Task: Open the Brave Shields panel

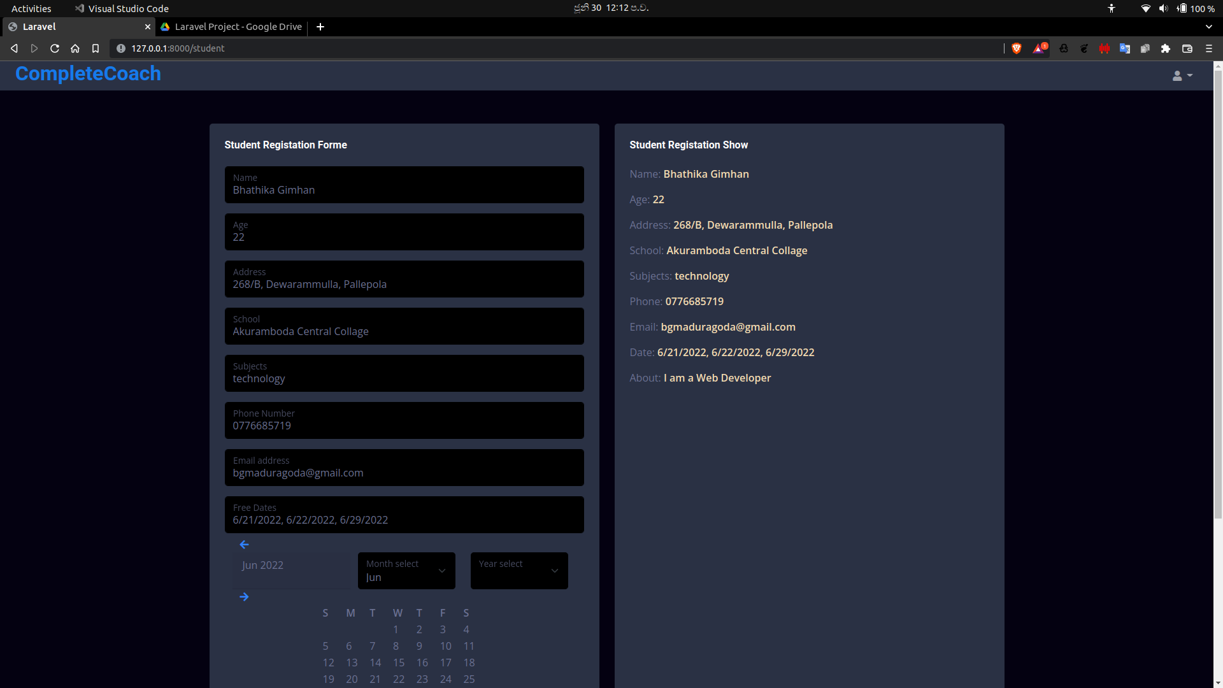Action: (x=1016, y=48)
